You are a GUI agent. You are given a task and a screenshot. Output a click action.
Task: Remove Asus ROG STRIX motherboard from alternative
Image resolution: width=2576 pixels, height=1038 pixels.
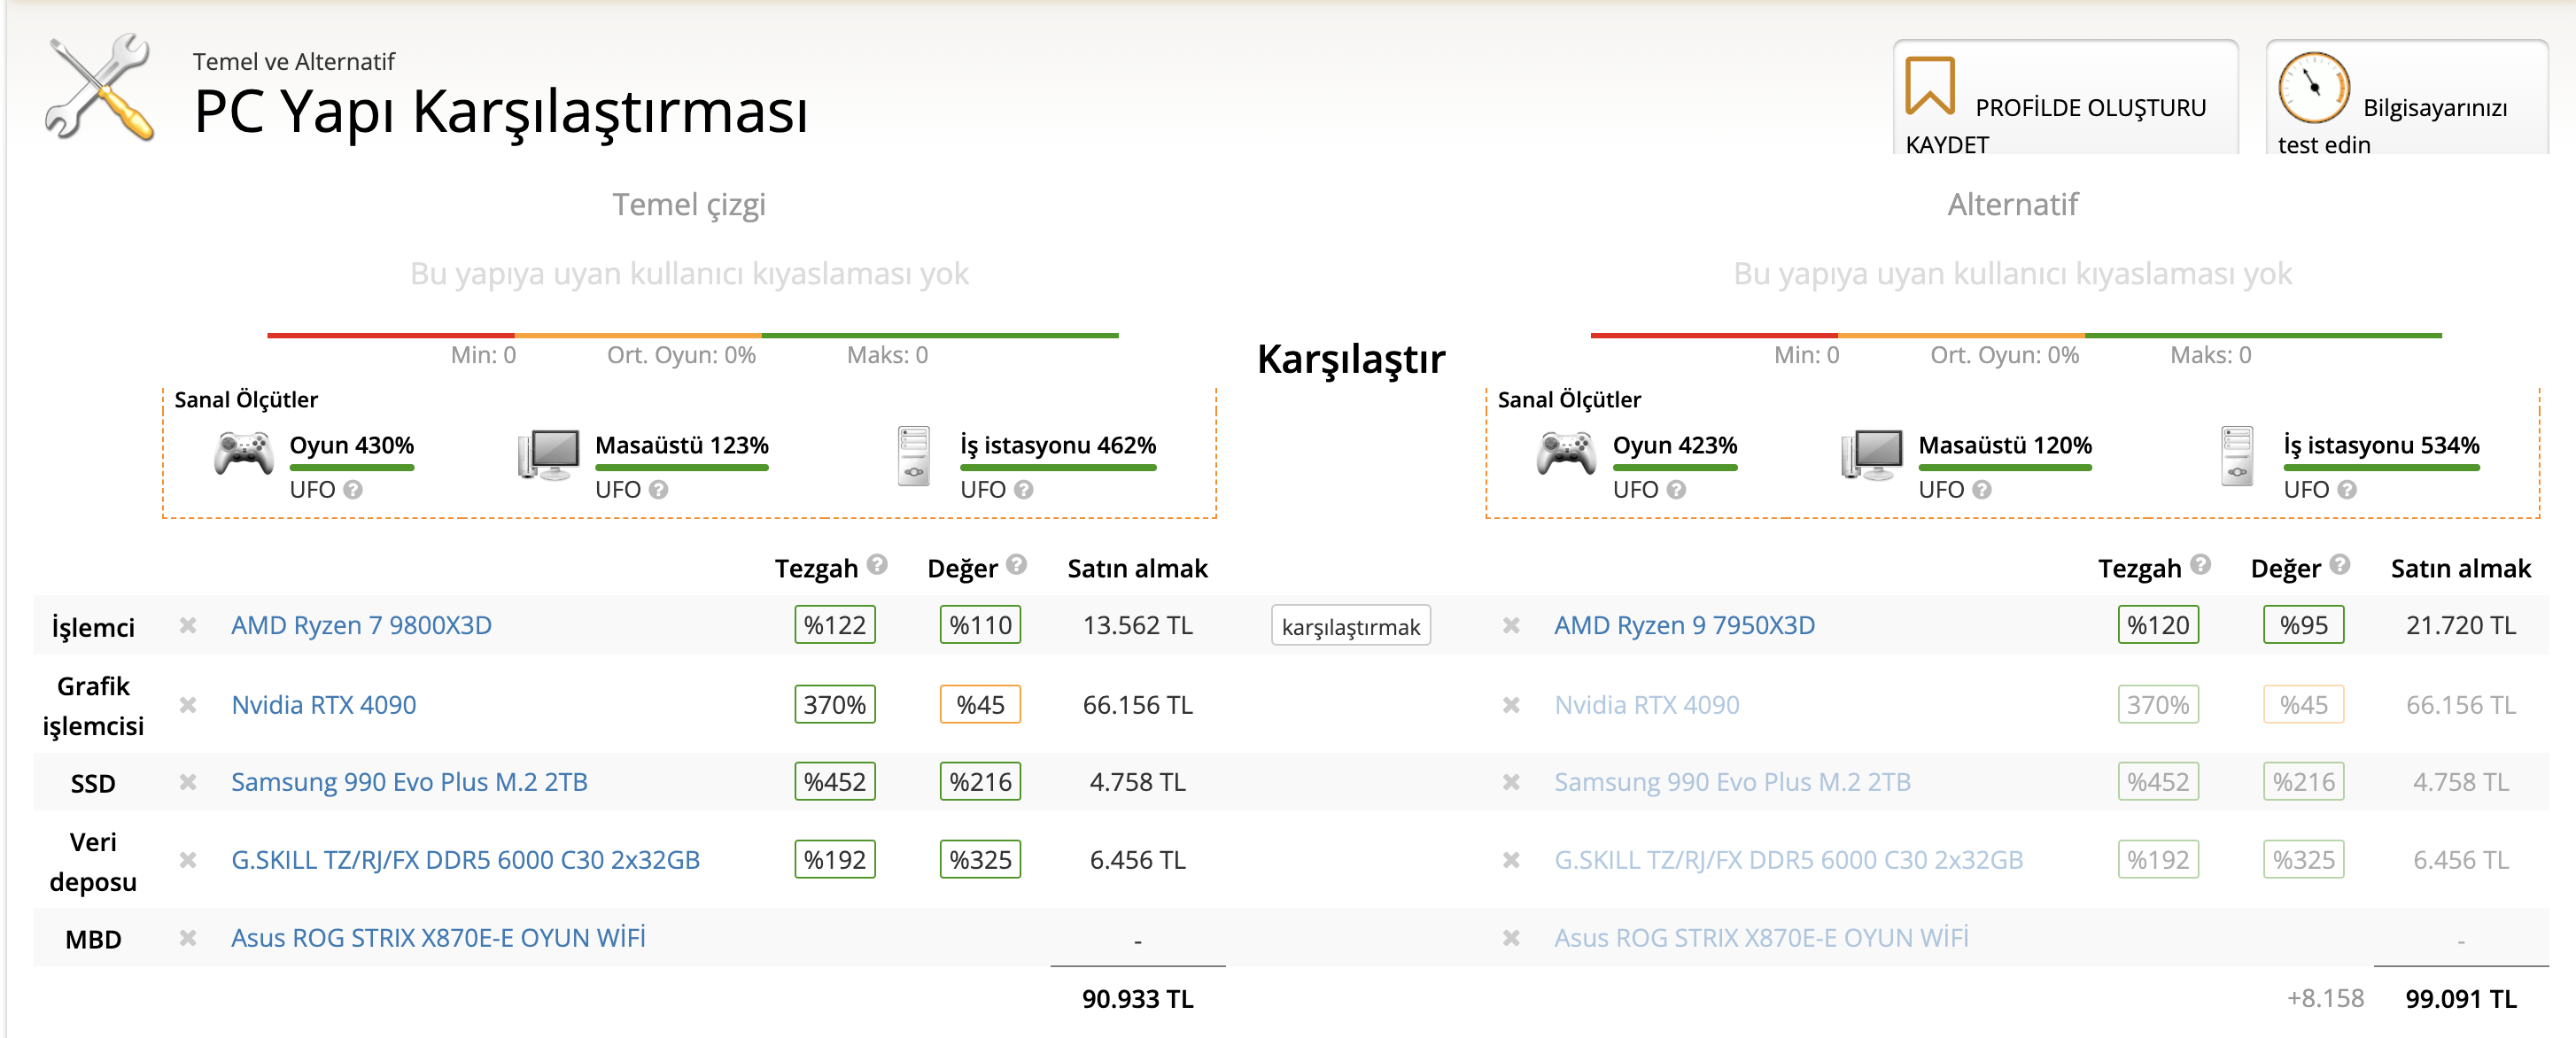coord(1511,938)
